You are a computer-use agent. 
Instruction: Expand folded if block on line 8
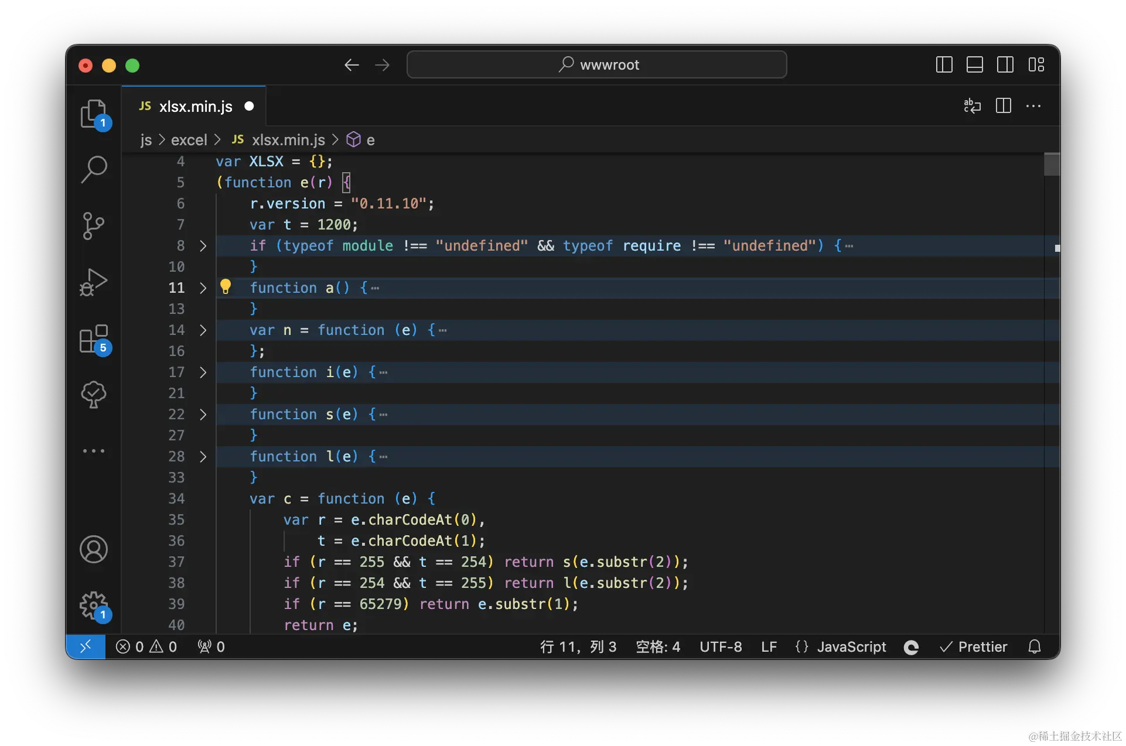click(203, 246)
